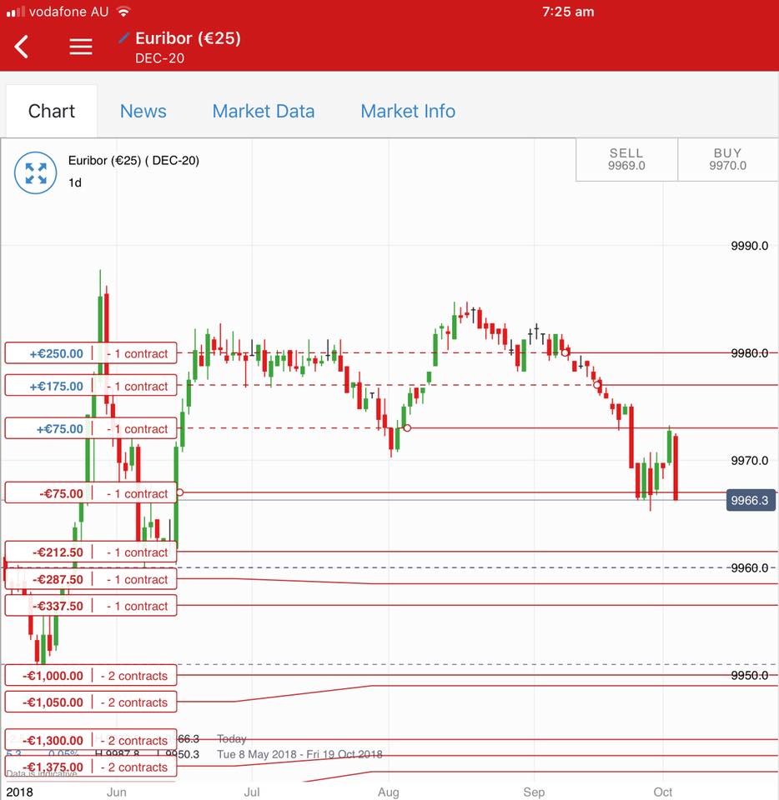Select the +€250.00 position label
The height and width of the screenshot is (800, 779).
(x=91, y=353)
